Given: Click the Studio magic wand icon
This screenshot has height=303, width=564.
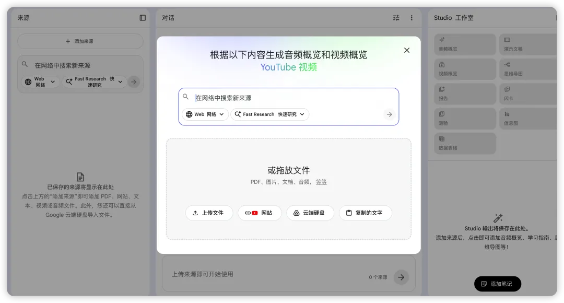Looking at the screenshot, I should tap(498, 218).
